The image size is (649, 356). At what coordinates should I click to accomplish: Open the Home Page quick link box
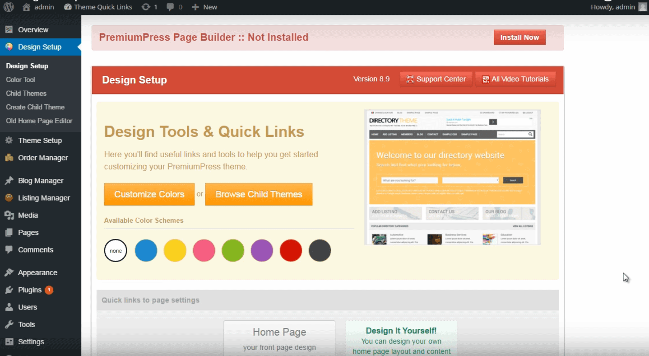(279, 338)
